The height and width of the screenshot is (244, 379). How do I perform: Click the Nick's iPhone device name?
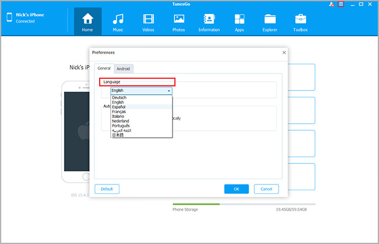pyautogui.click(x=30, y=15)
